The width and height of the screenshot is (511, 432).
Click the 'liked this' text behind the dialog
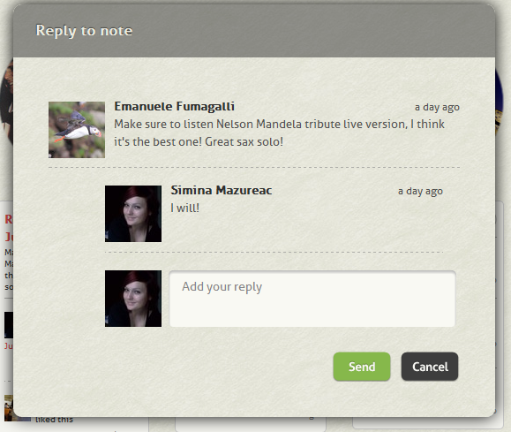click(55, 420)
